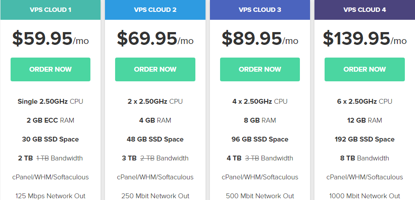Click the 1000 Mbit Network Out text
This screenshot has height=200, width=415.
(x=364, y=196)
